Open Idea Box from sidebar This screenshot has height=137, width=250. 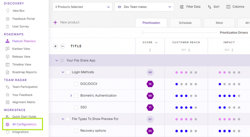pos(18,11)
